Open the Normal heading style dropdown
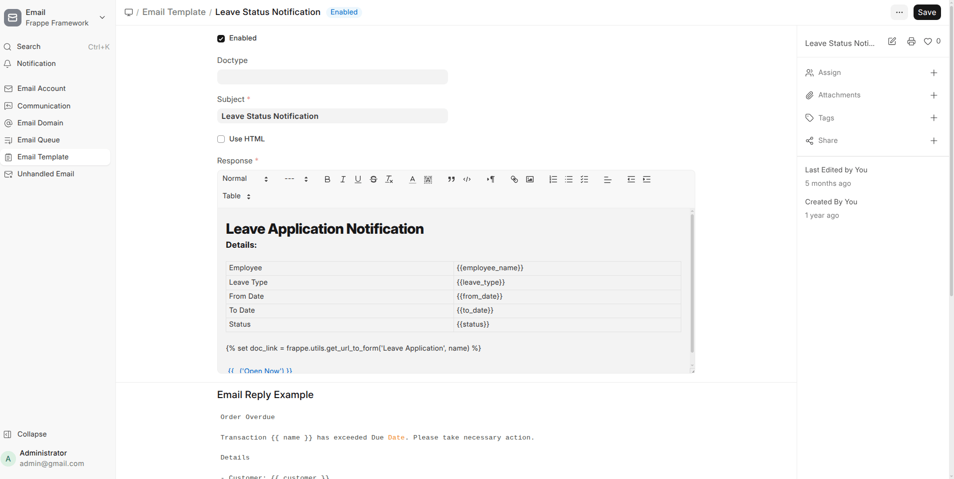The image size is (954, 479). tap(245, 179)
